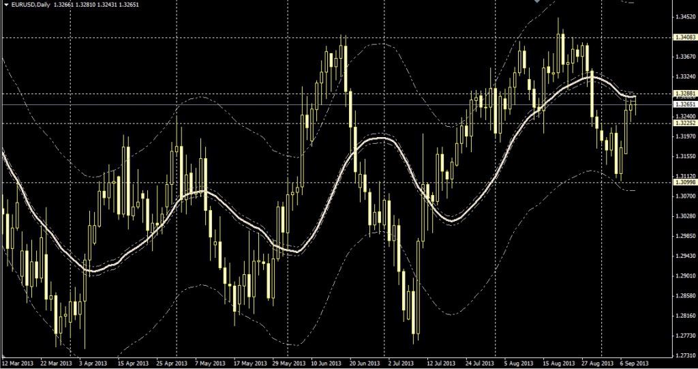This screenshot has height=369, width=698.
Task: Select the 1.32881 price level label
Action: click(684, 93)
